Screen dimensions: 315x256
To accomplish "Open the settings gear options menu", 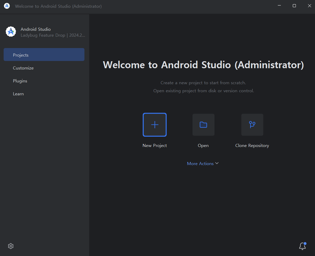I will click(x=11, y=246).
